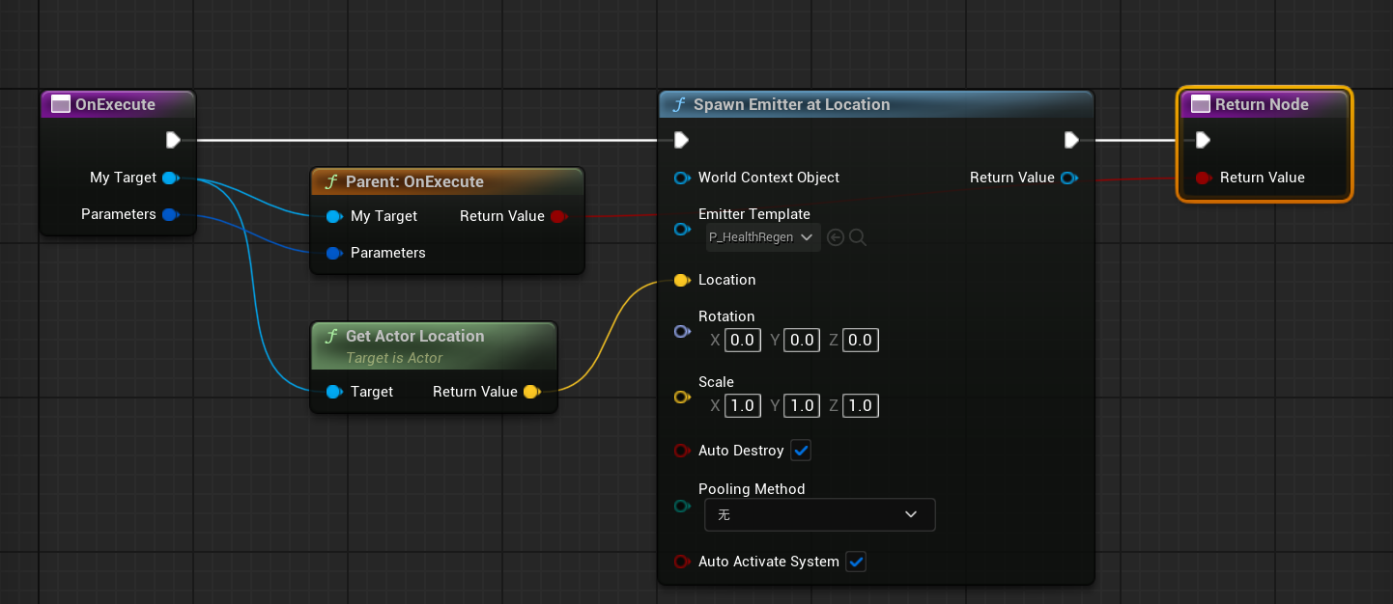The width and height of the screenshot is (1393, 604).
Task: Open the P_HealthRegen emitter template dropdown
Action: coord(763,237)
